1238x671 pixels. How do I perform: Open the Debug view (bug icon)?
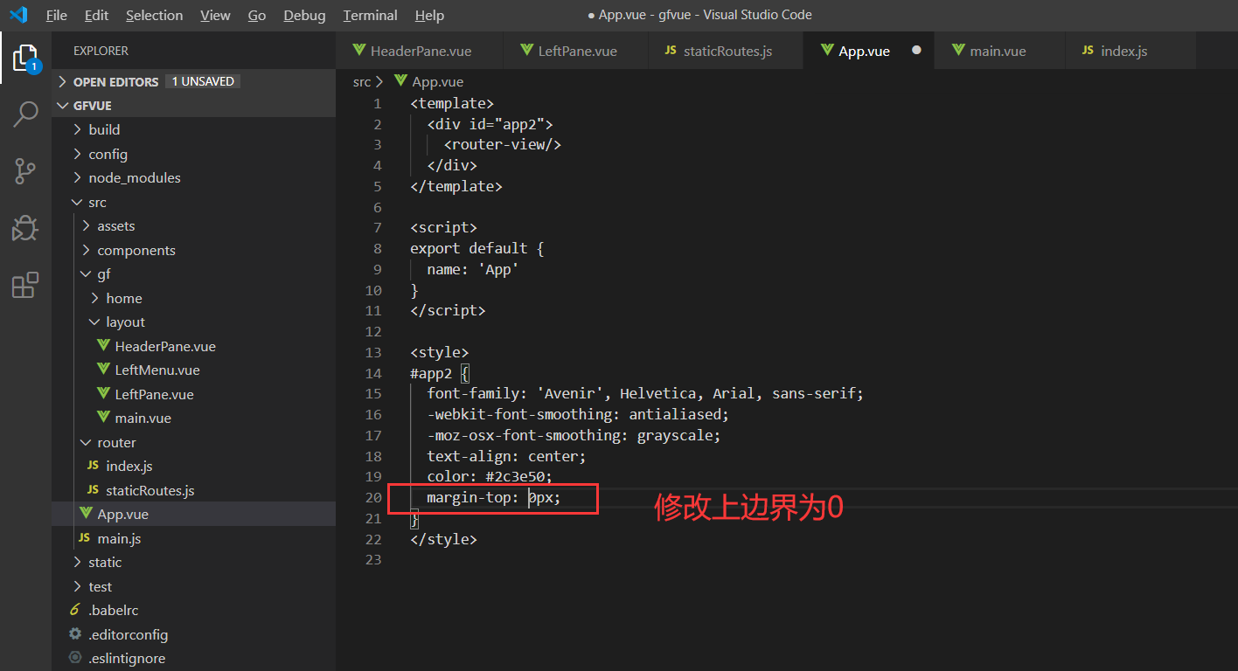coord(25,228)
